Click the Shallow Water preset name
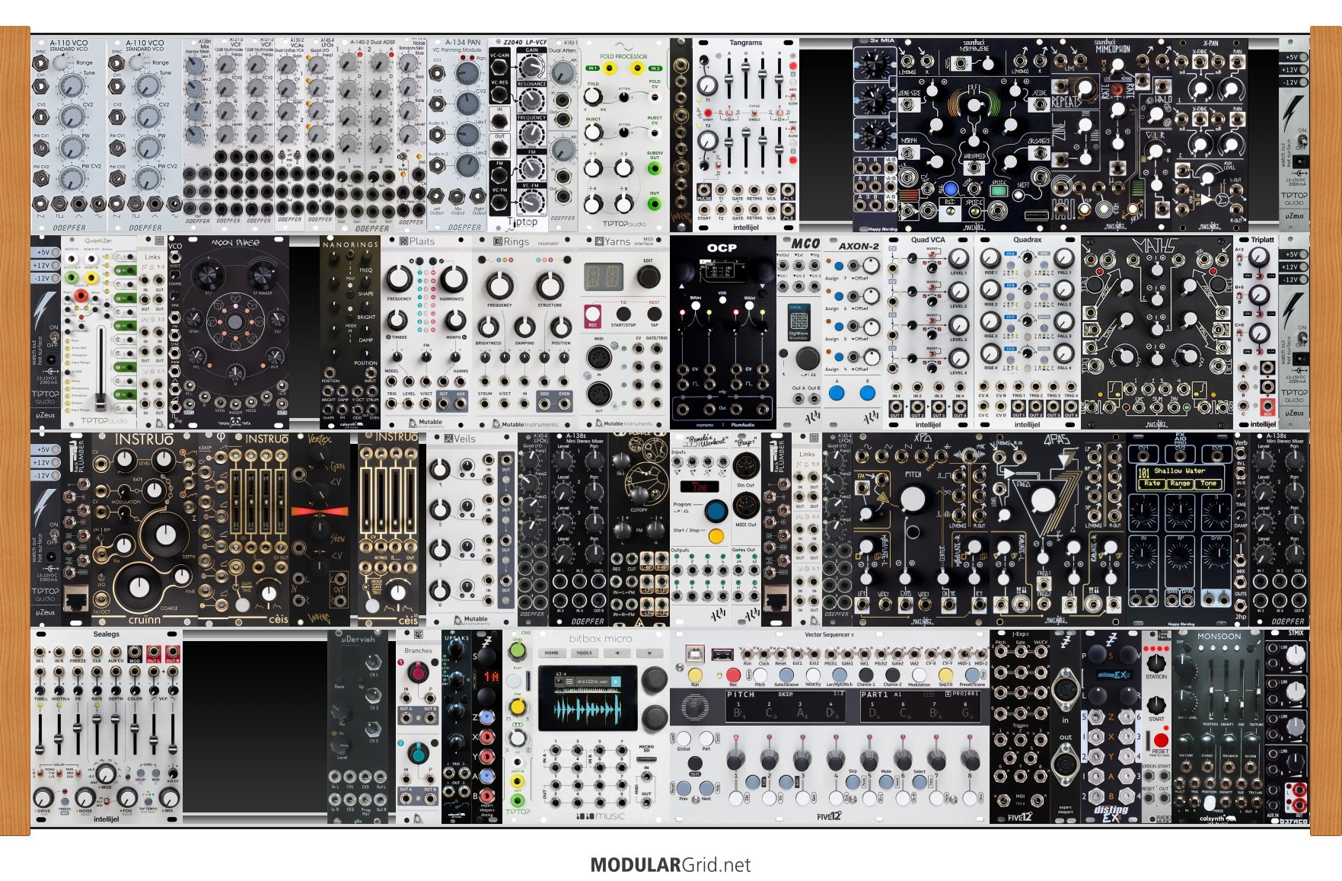The height and width of the screenshot is (881, 1342). point(1179,471)
